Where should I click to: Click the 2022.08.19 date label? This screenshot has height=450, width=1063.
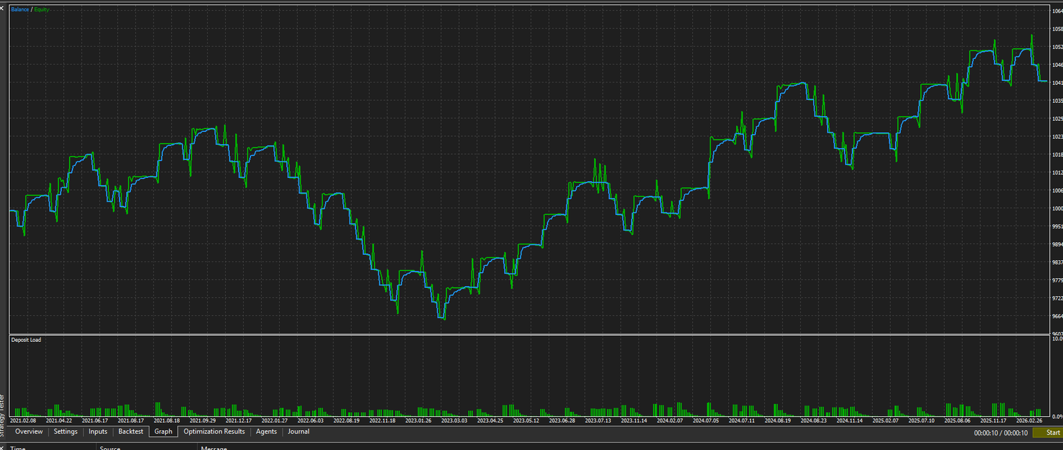click(346, 420)
